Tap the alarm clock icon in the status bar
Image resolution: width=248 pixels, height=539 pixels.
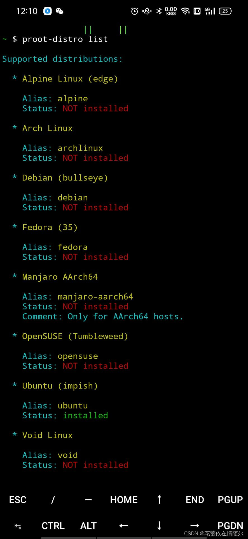click(135, 11)
